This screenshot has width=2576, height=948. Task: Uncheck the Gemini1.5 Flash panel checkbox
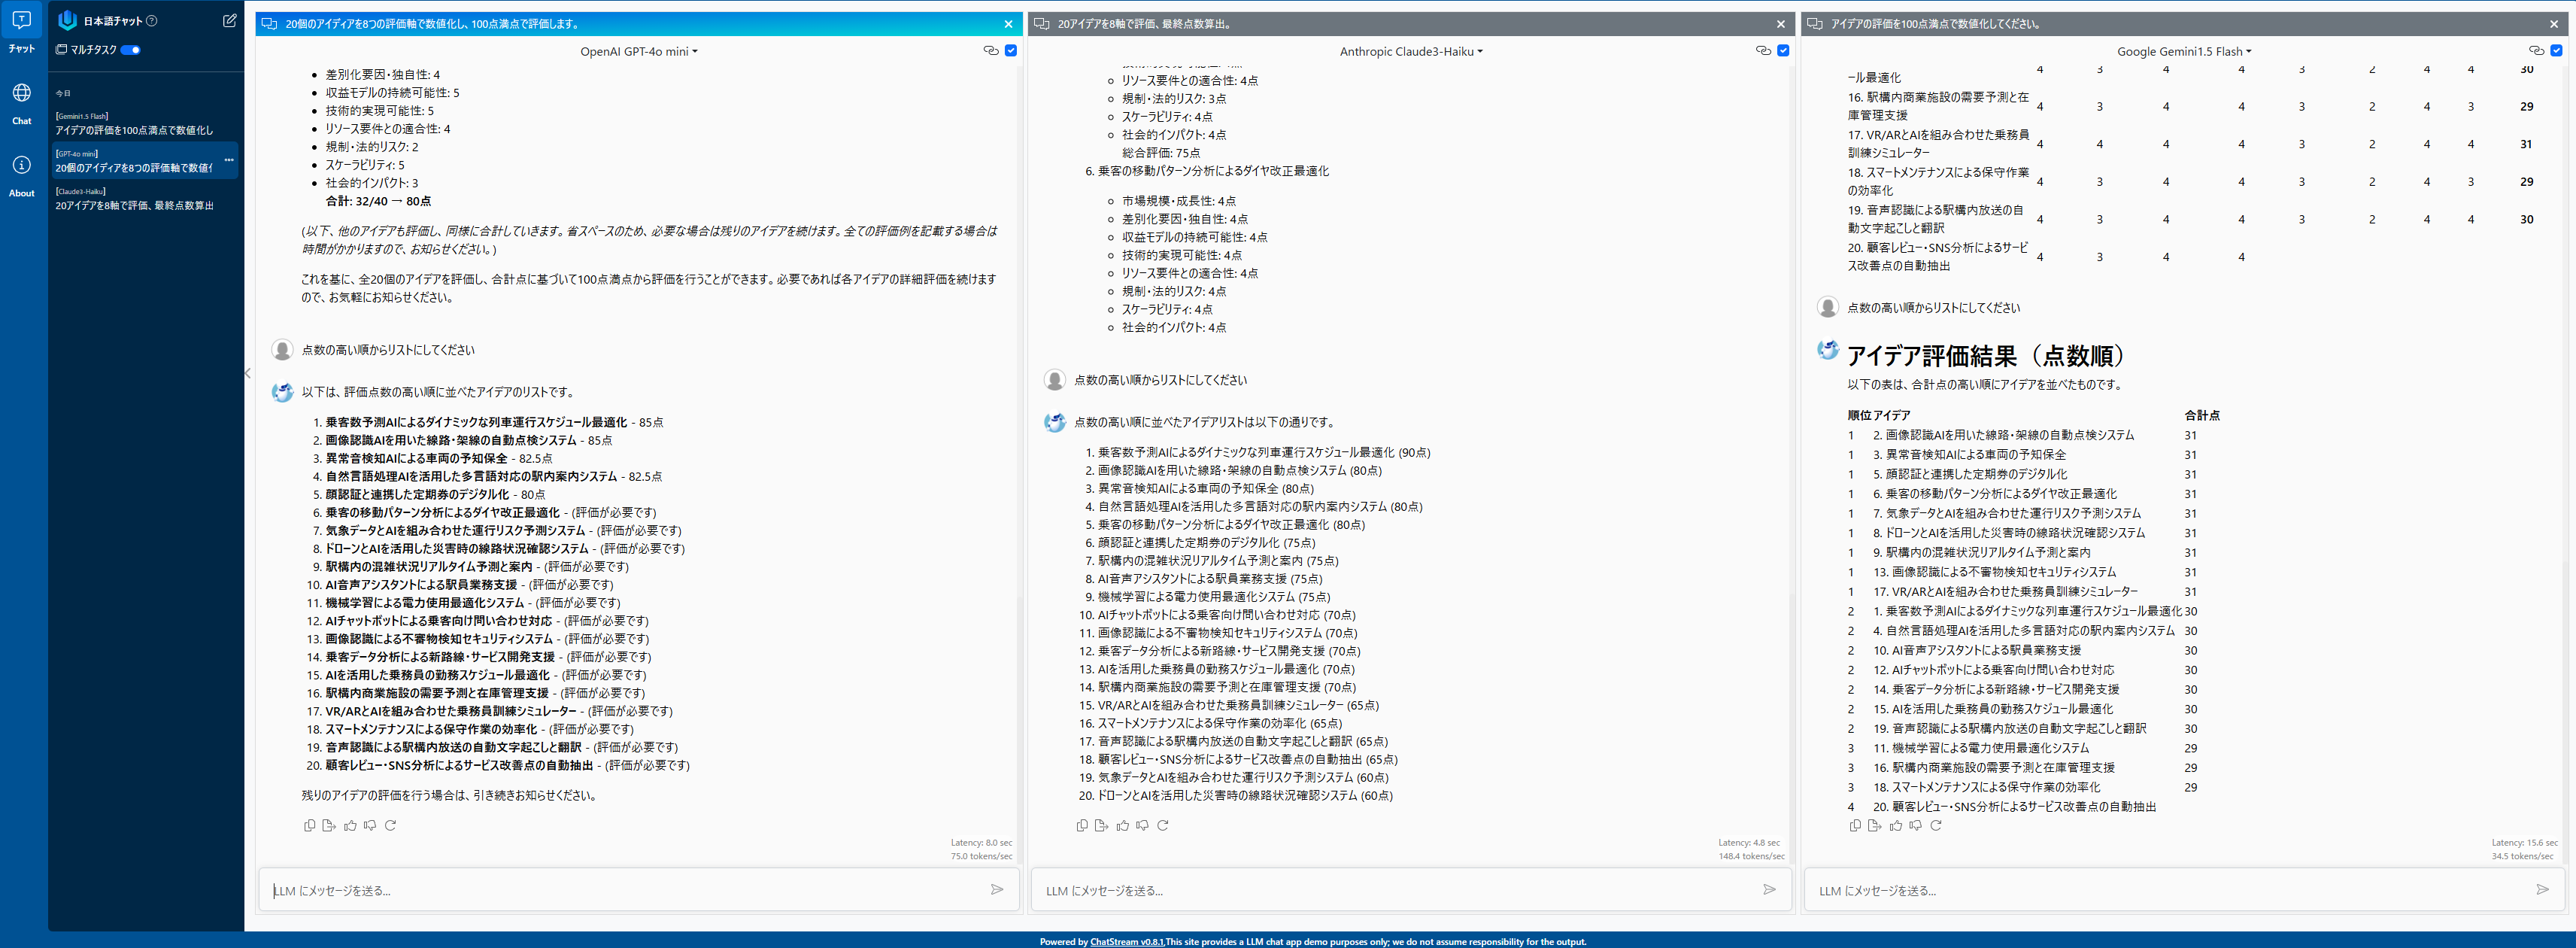tap(2556, 51)
